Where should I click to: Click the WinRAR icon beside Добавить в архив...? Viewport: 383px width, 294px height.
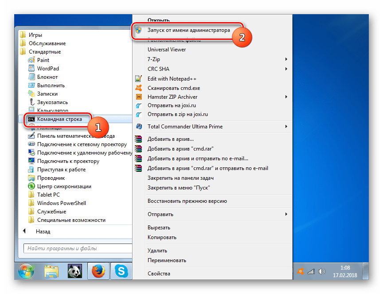[138, 139]
